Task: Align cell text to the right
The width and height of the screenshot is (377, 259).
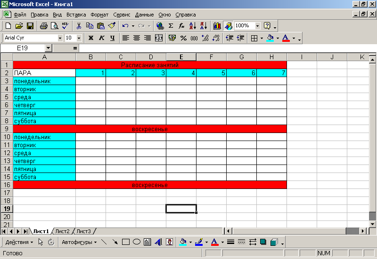Action: [148, 38]
